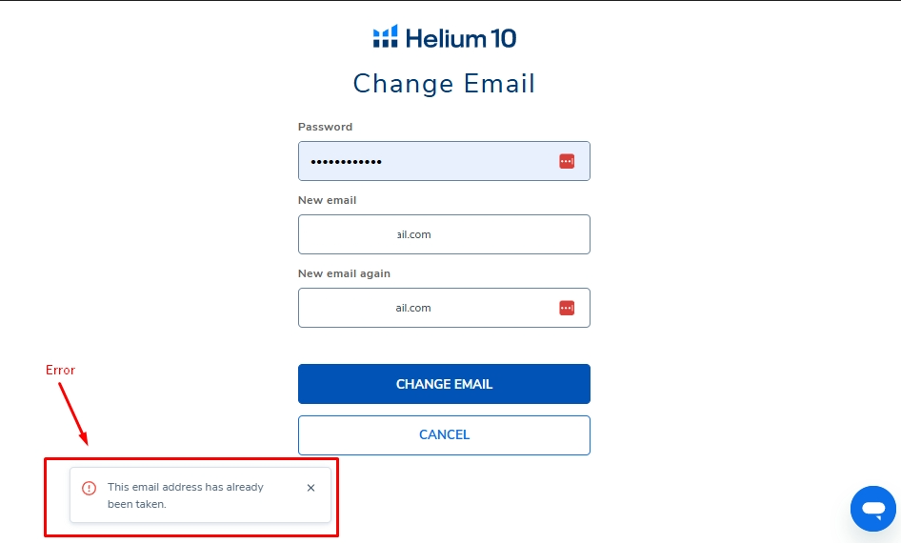Click the CANCEL button
This screenshot has height=544, width=901.
(444, 434)
